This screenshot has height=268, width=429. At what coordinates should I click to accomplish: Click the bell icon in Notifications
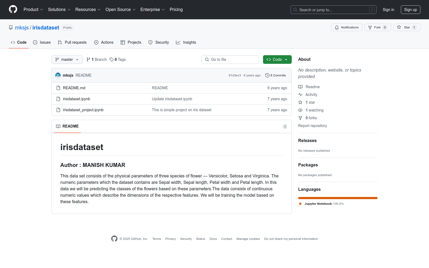tap(337, 27)
